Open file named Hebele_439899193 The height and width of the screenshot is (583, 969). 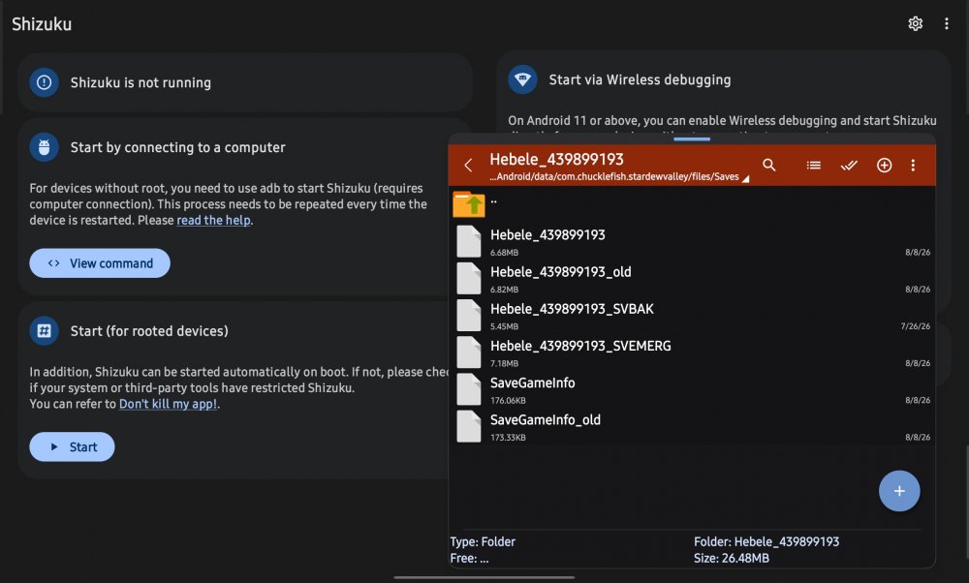692,241
